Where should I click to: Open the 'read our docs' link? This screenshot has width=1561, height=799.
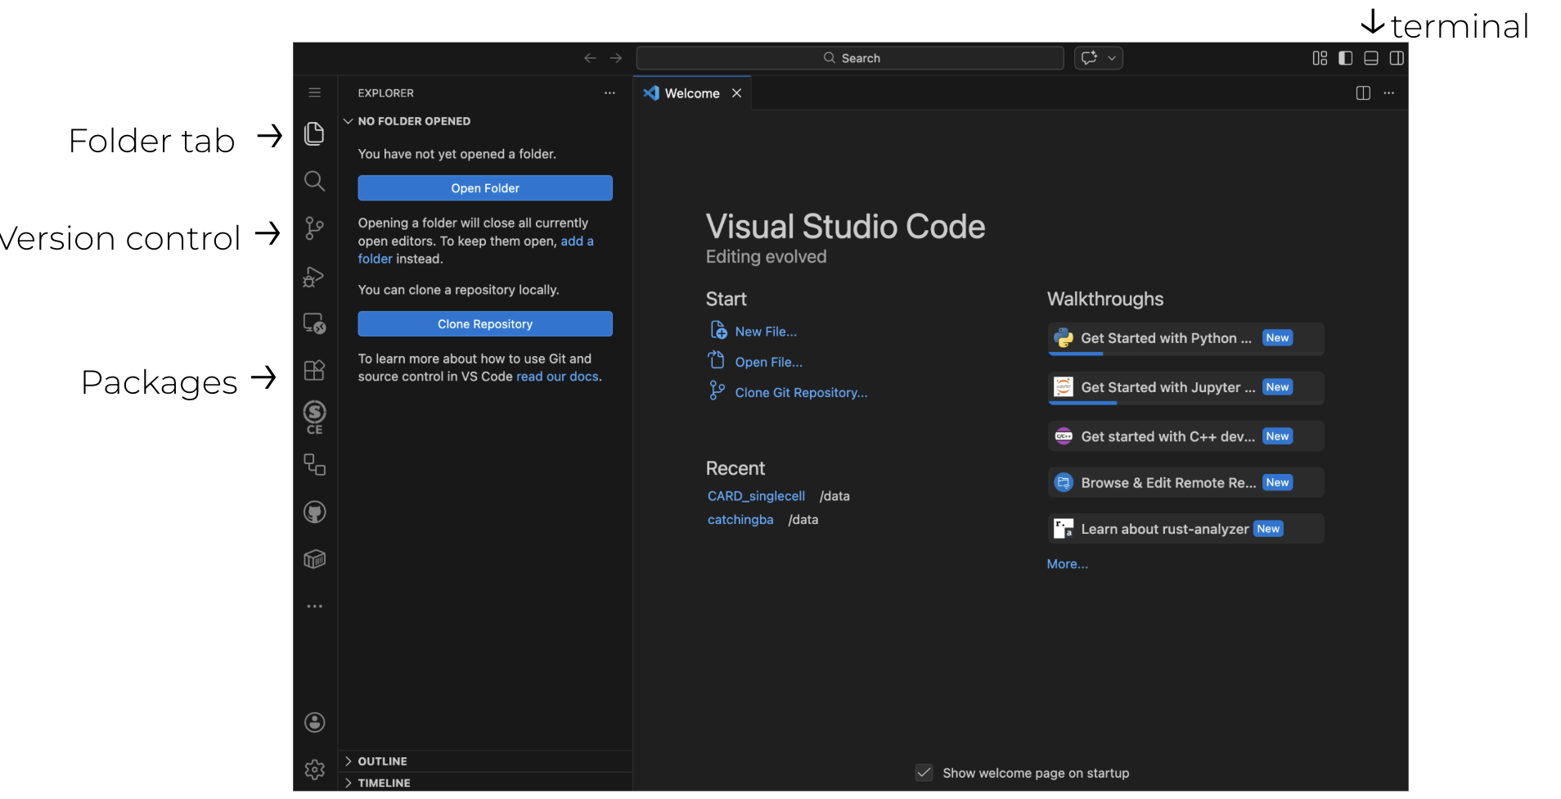557,377
